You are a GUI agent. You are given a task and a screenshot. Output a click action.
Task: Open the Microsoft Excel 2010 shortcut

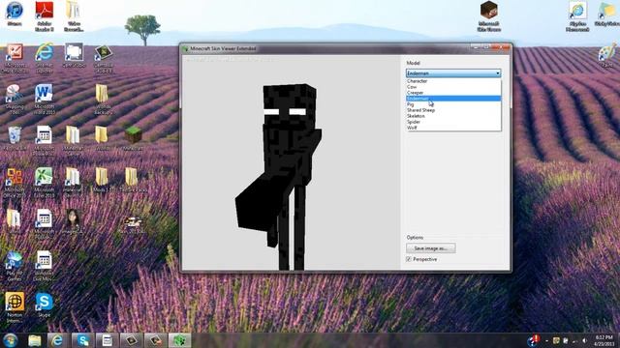tap(45, 183)
